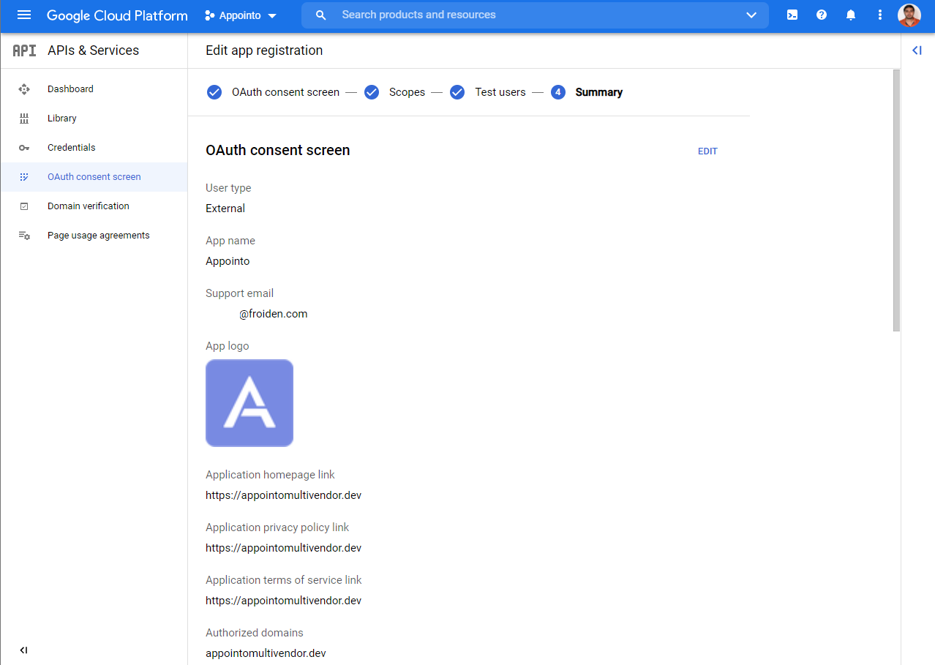Screen dimensions: 935x665
Task: Select the Summary step
Action: [x=599, y=92]
